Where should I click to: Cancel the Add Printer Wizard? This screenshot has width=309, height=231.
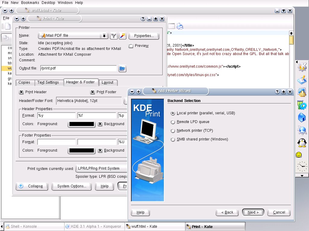[279, 212]
